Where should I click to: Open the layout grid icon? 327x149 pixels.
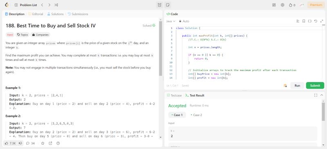(274, 5)
